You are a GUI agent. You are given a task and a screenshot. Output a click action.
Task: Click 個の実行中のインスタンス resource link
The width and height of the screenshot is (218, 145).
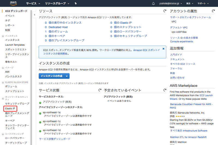point(65,23)
